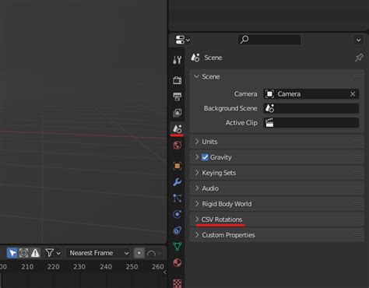Open the properties options dropdown arrow
Screen dimensions: 369x288
[x=358, y=40]
